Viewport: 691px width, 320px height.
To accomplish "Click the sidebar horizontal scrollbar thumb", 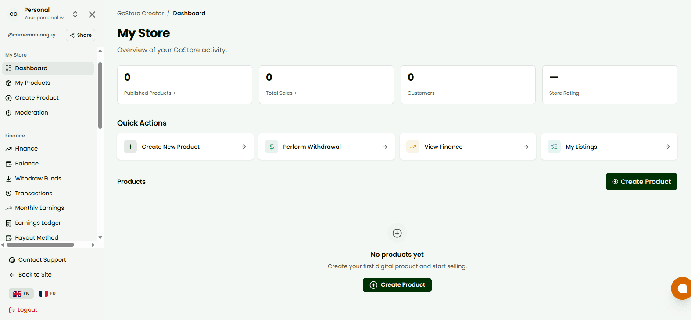I will point(40,245).
